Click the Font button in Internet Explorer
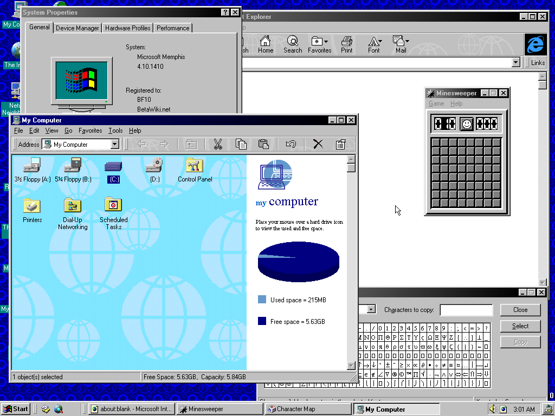The height and width of the screenshot is (416, 555). tap(374, 44)
